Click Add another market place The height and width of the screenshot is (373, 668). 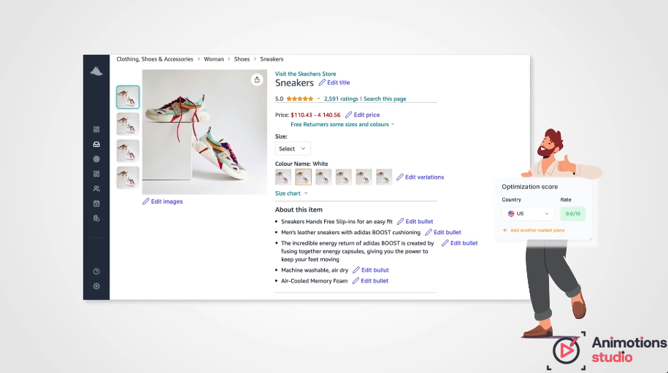coord(534,231)
